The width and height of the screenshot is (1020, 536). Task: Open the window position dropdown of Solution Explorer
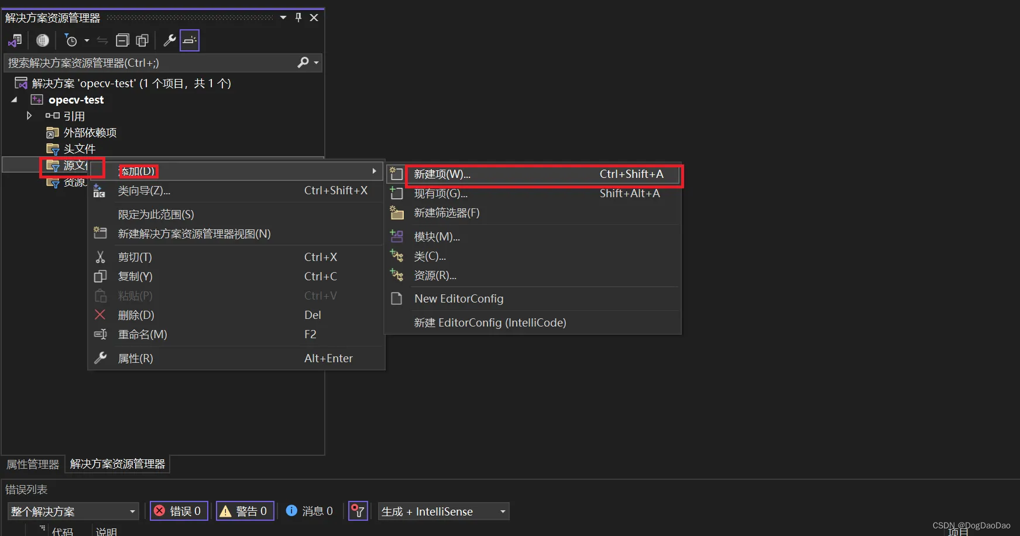(283, 18)
